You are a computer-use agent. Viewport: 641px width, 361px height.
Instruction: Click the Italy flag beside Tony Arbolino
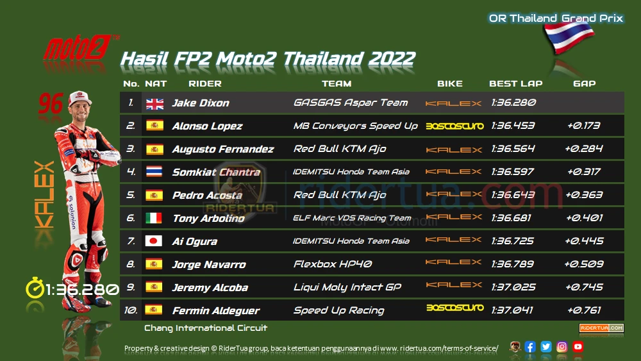pos(154,218)
